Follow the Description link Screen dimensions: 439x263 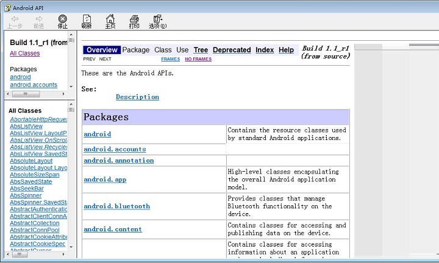[137, 97]
